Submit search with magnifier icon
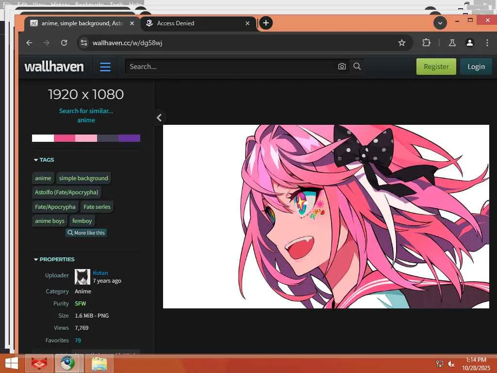The height and width of the screenshot is (373, 497). 357,66
